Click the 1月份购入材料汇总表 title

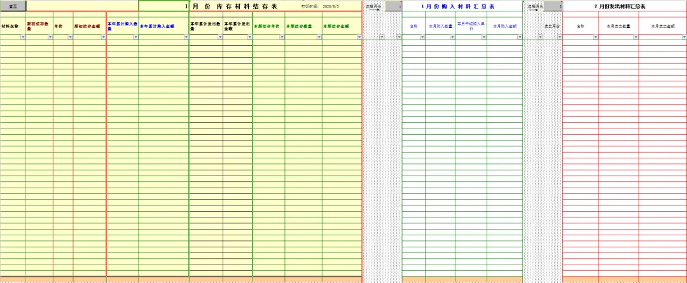[458, 6]
